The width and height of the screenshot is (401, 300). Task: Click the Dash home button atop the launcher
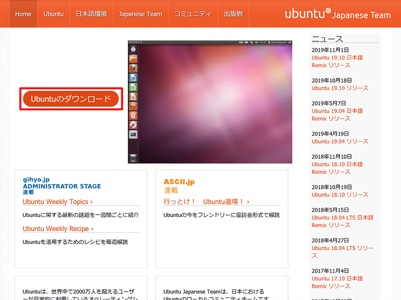[132, 48]
